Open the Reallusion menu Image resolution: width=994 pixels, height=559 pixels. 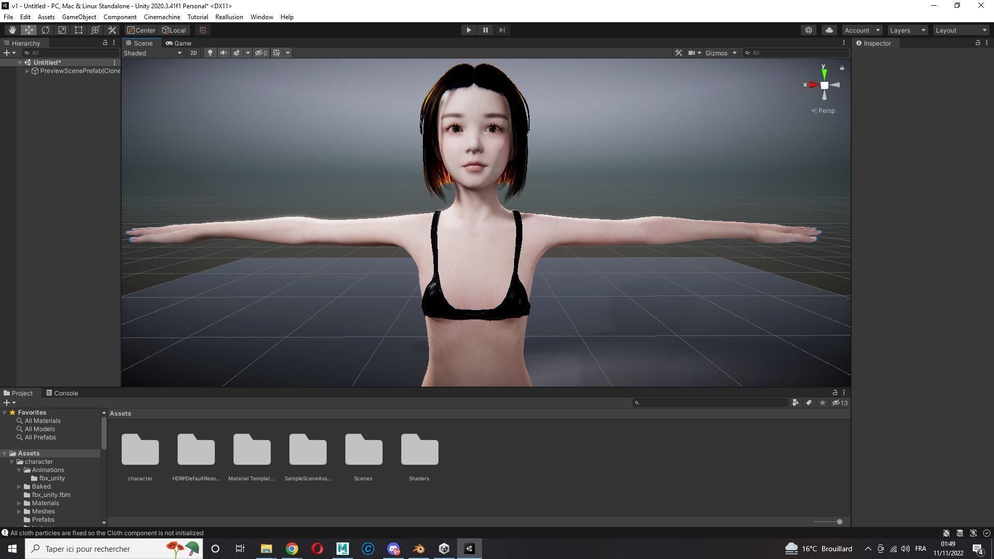229,17
